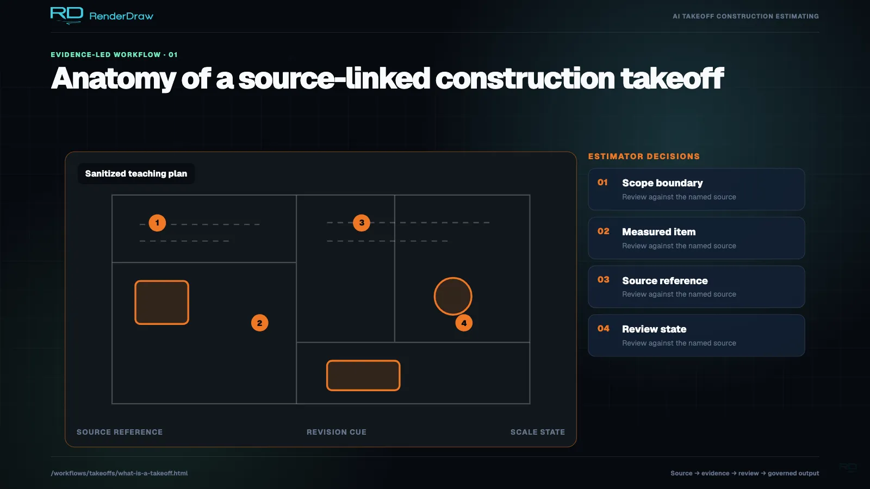This screenshot has height=489, width=870.
Task: Open the Measured item decision card
Action: (x=697, y=238)
